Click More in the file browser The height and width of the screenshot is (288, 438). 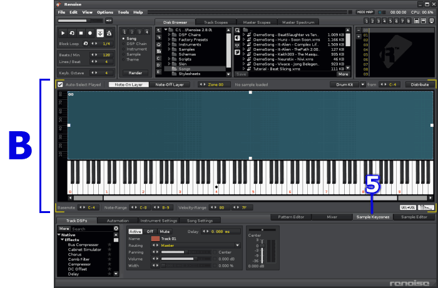(x=344, y=74)
